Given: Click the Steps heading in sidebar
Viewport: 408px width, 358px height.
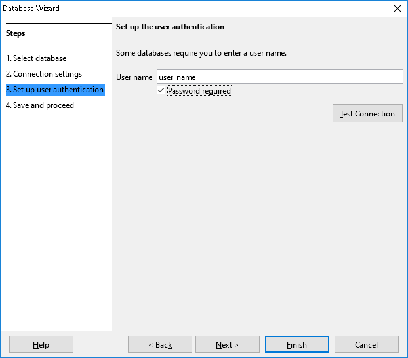Looking at the screenshot, I should (16, 33).
